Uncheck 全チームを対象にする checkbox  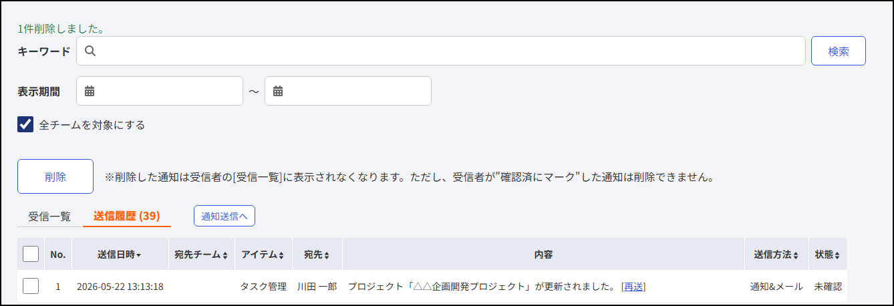point(25,124)
